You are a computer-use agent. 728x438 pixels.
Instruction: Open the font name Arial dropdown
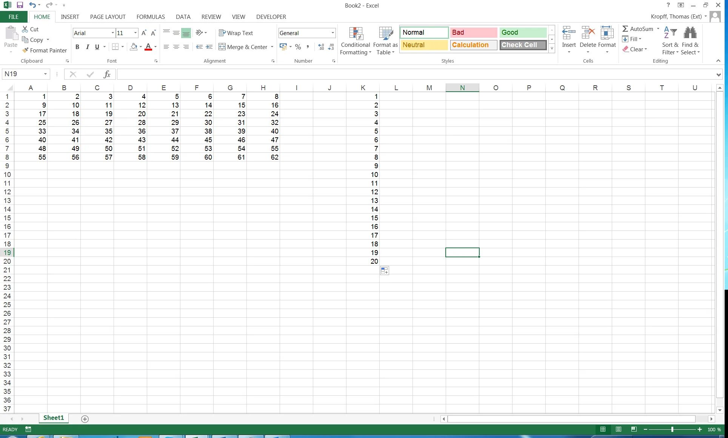(112, 33)
